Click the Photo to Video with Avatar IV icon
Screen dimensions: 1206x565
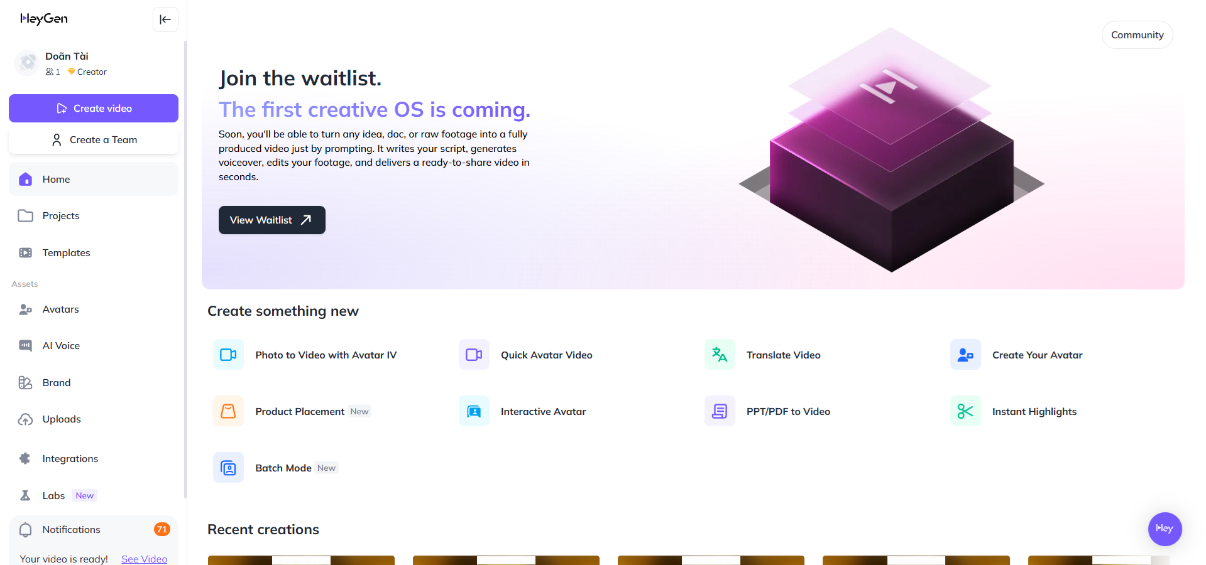pos(228,355)
